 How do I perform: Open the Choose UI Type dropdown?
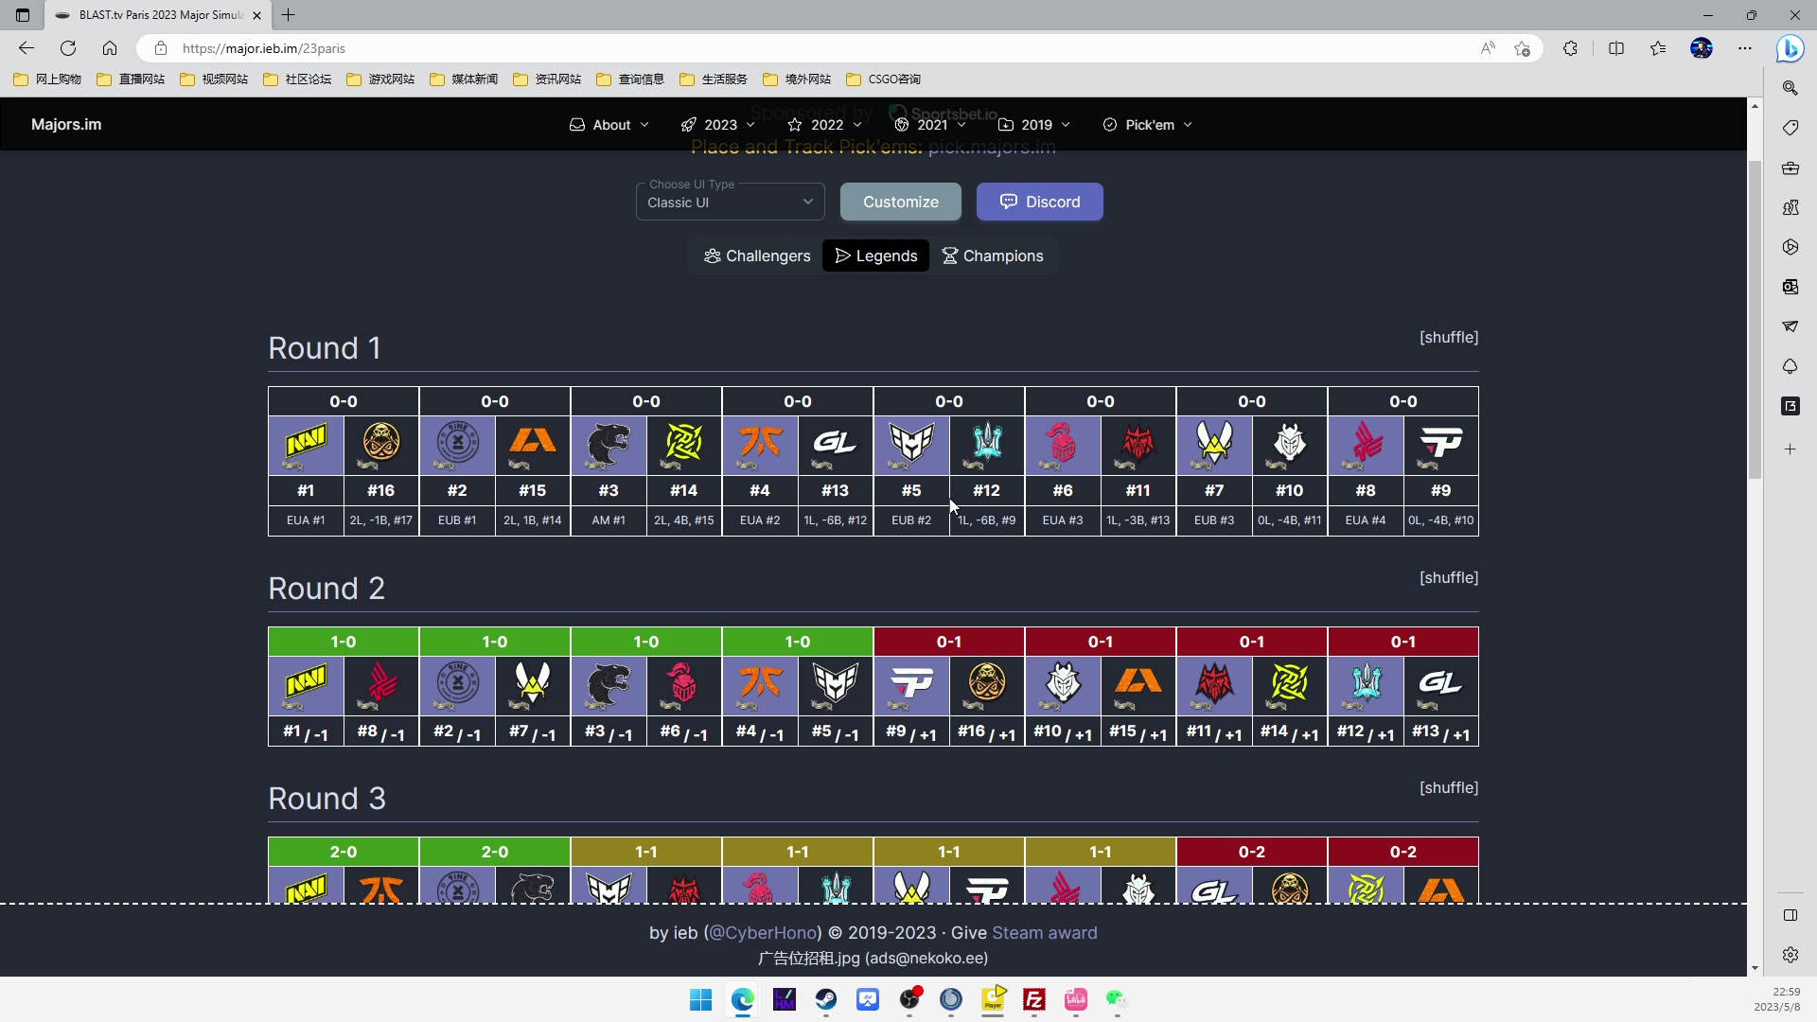pyautogui.click(x=730, y=202)
